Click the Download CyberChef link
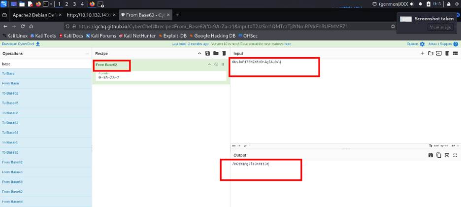This screenshot has width=461, height=207. click(x=20, y=44)
